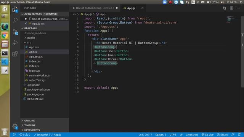Viewport: 244px width, 137px height.
Task: Click the App symbol breadcrumb
Action: pos(101,14)
